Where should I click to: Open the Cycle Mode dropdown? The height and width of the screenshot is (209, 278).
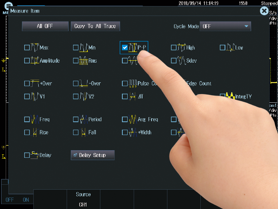pos(225,26)
